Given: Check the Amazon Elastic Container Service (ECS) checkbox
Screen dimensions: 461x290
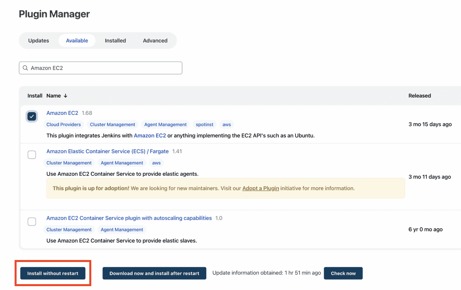Looking at the screenshot, I should 32,155.
